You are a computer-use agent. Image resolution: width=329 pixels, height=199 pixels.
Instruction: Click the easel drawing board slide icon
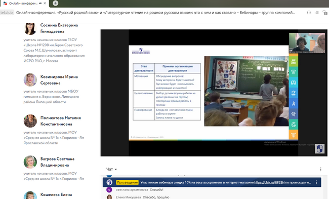coord(294,93)
